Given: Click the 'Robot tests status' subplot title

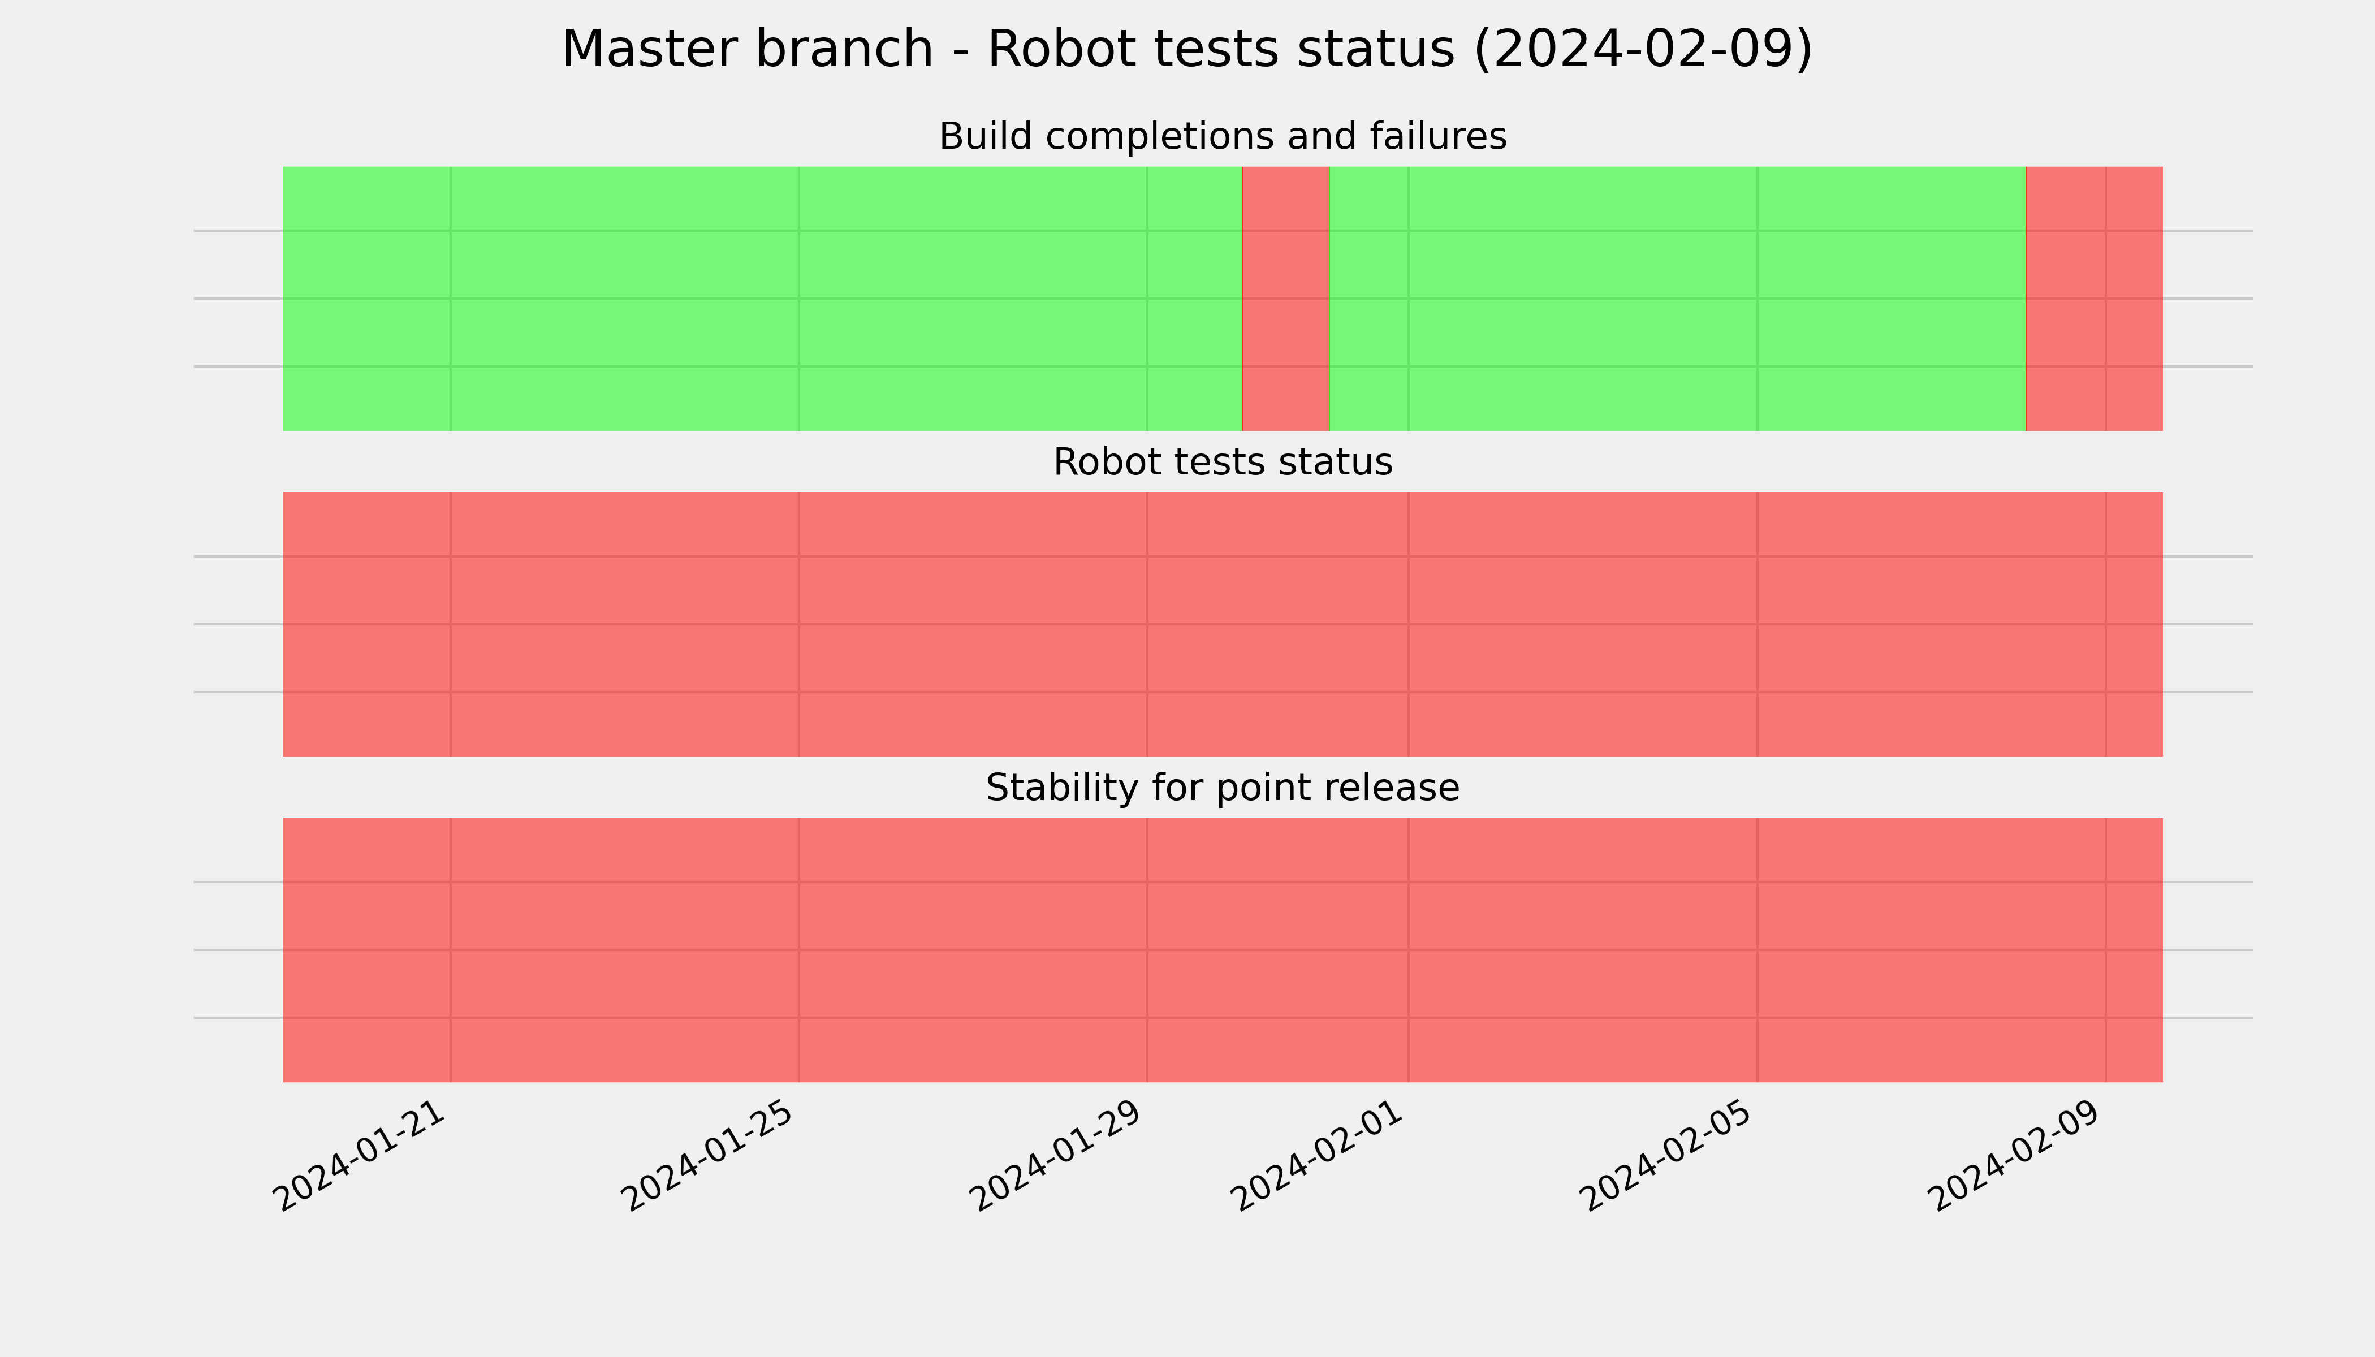Looking at the screenshot, I should pyautogui.click(x=1222, y=463).
